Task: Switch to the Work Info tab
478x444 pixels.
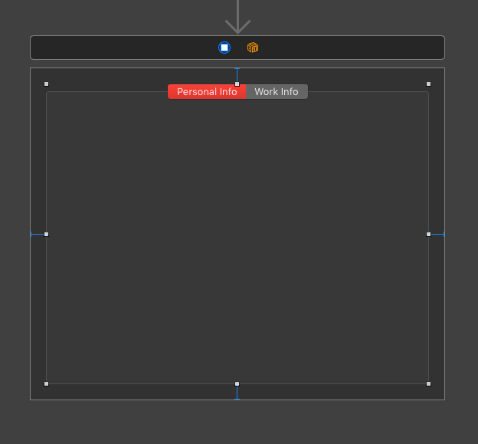Action: 277,91
